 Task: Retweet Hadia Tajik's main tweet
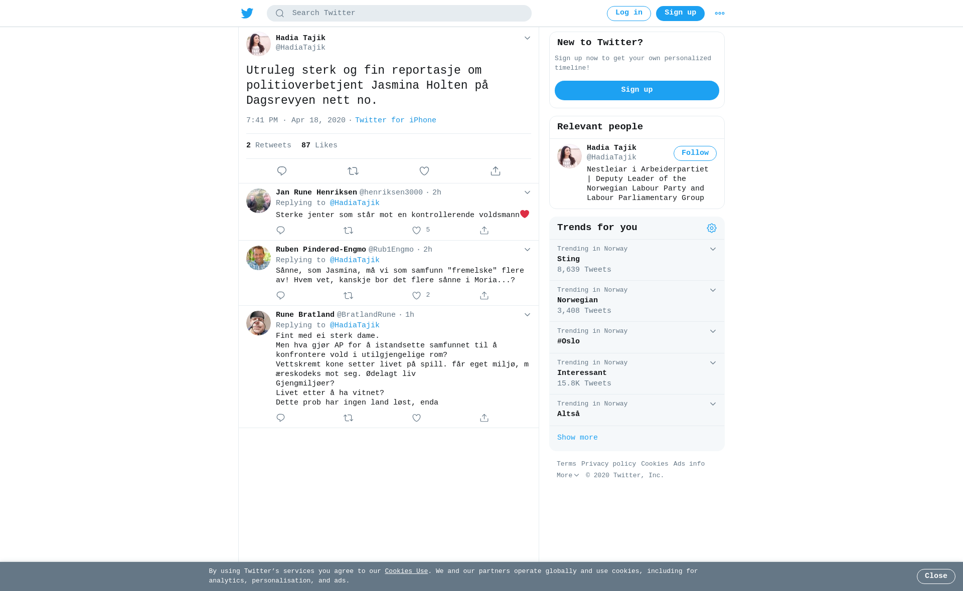click(353, 171)
